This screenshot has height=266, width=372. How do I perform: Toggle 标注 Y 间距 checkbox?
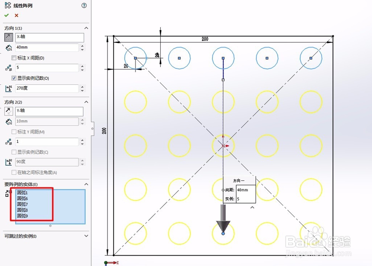tap(14, 132)
